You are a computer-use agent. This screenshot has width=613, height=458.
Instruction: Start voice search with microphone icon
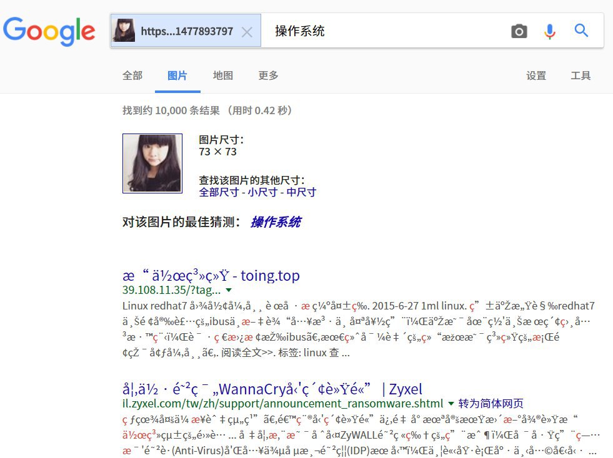[x=550, y=31]
